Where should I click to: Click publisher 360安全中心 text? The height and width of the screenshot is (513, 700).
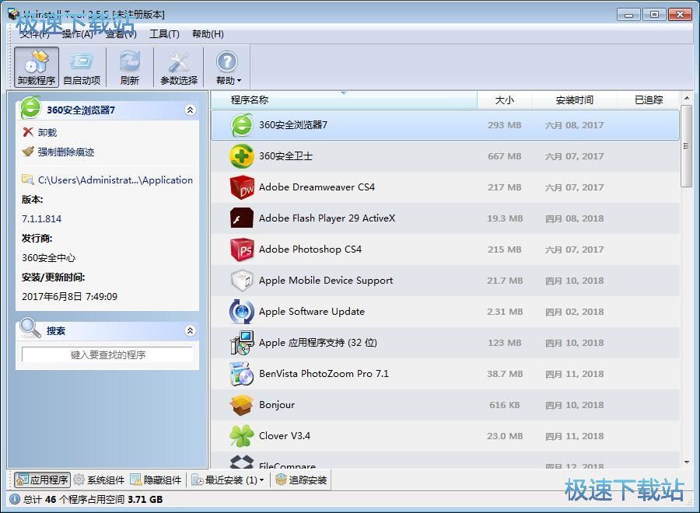(x=49, y=258)
